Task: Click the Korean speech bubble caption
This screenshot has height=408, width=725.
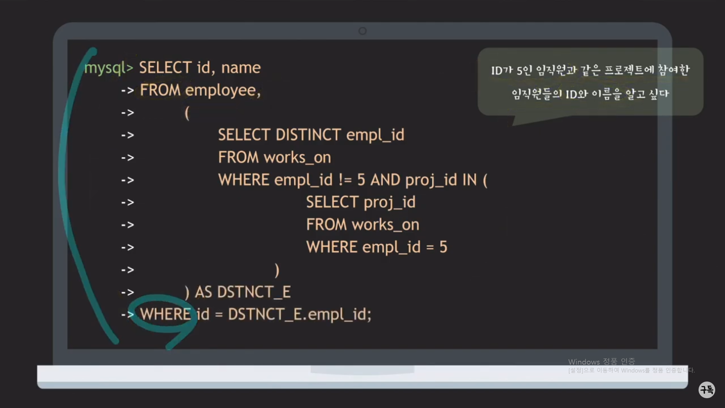Action: coord(590,82)
